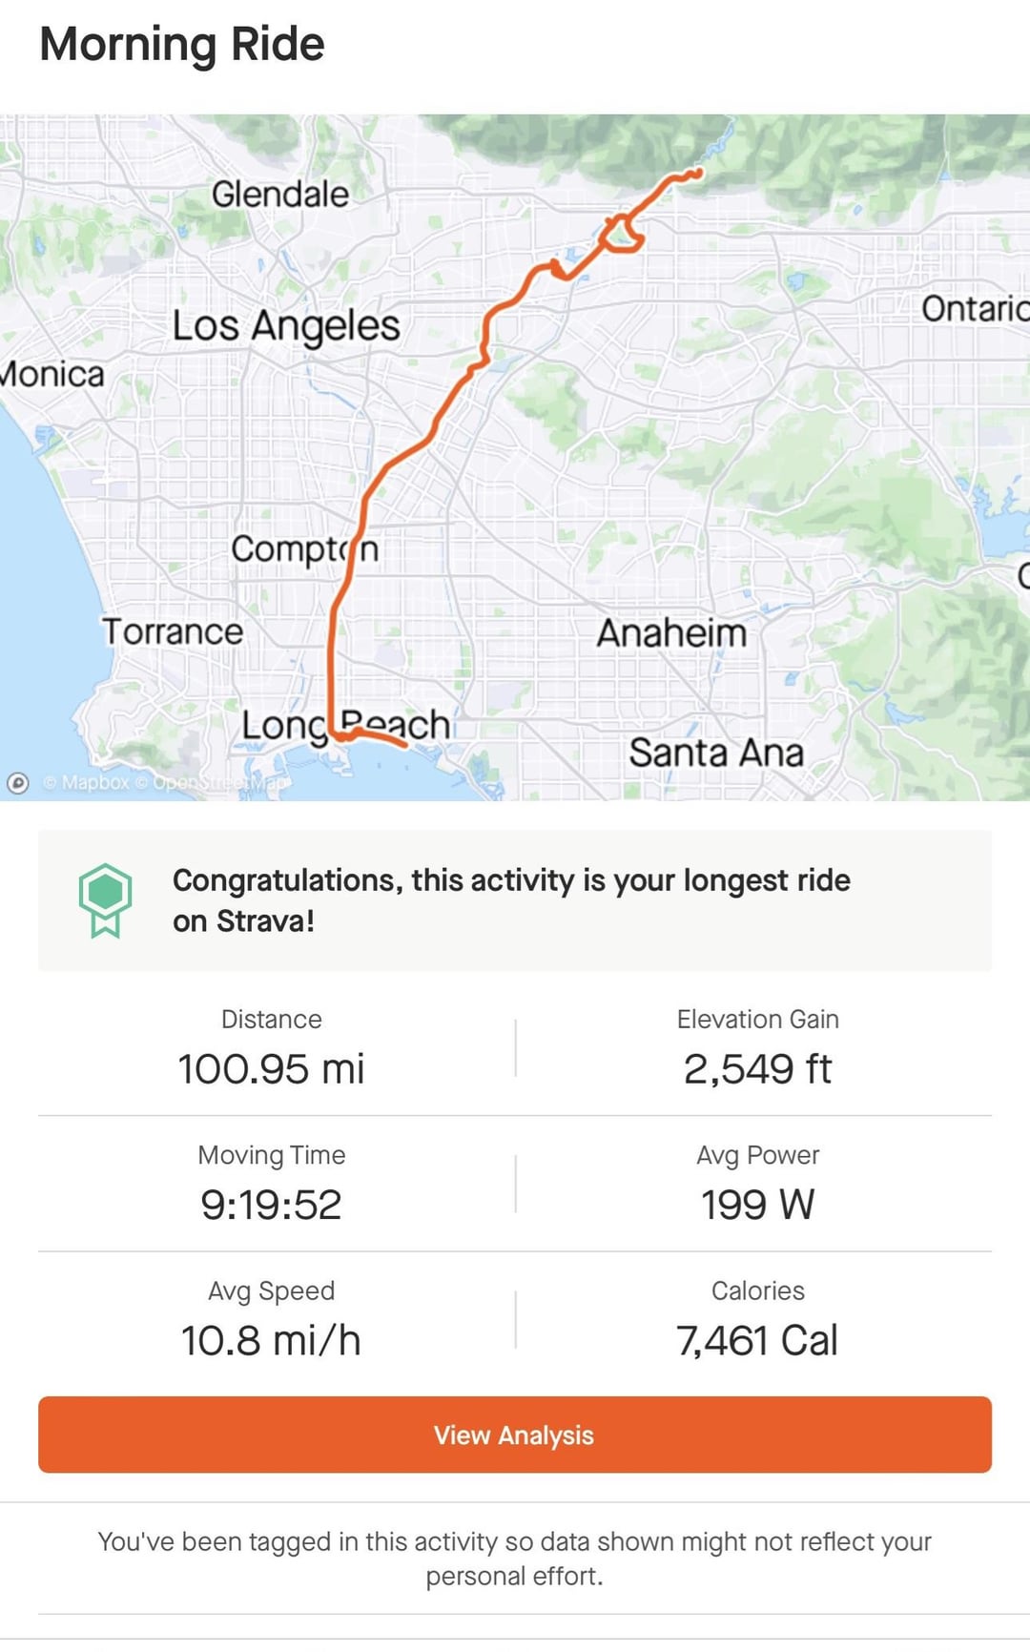Tap the Calories value 7,461 Cal
Viewport: 1030px width, 1652px height.
[x=758, y=1340]
